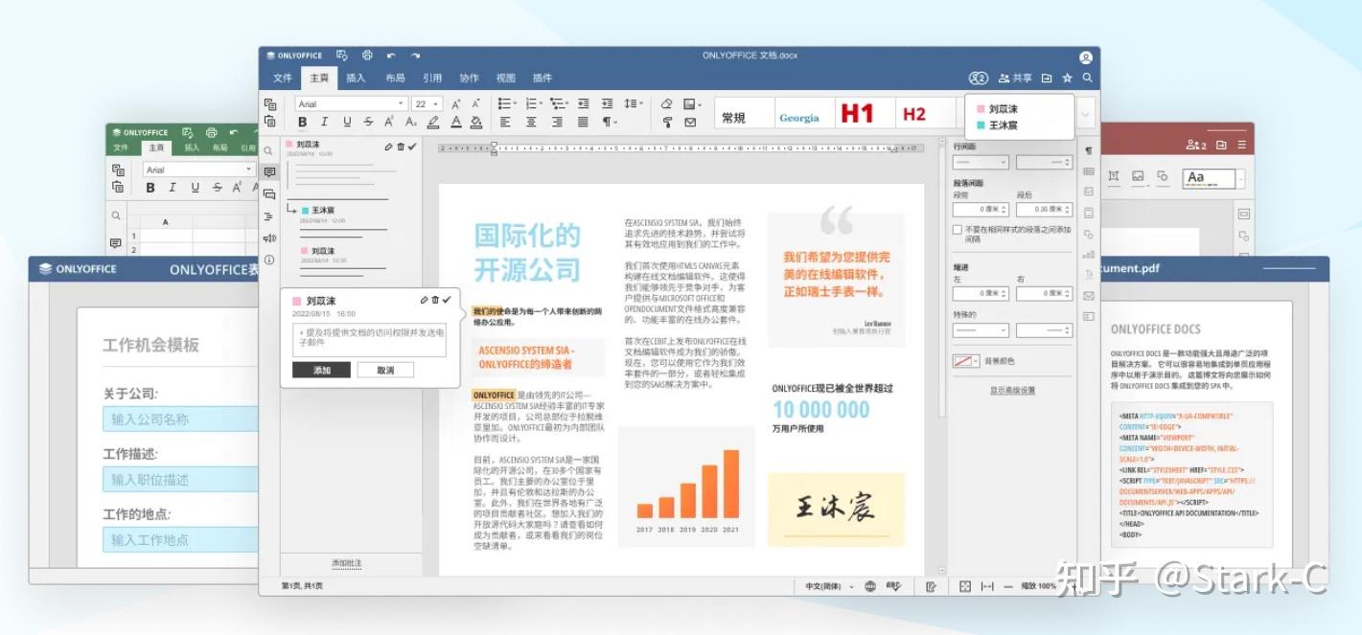This screenshot has height=635, width=1362.
Task: Decrease indent in the document toolbar
Action: tap(582, 103)
